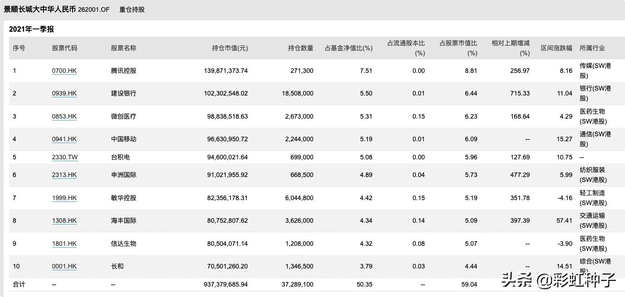Open the 0941.HK link for 中国移动
This screenshot has height=297, width=625.
coord(64,139)
